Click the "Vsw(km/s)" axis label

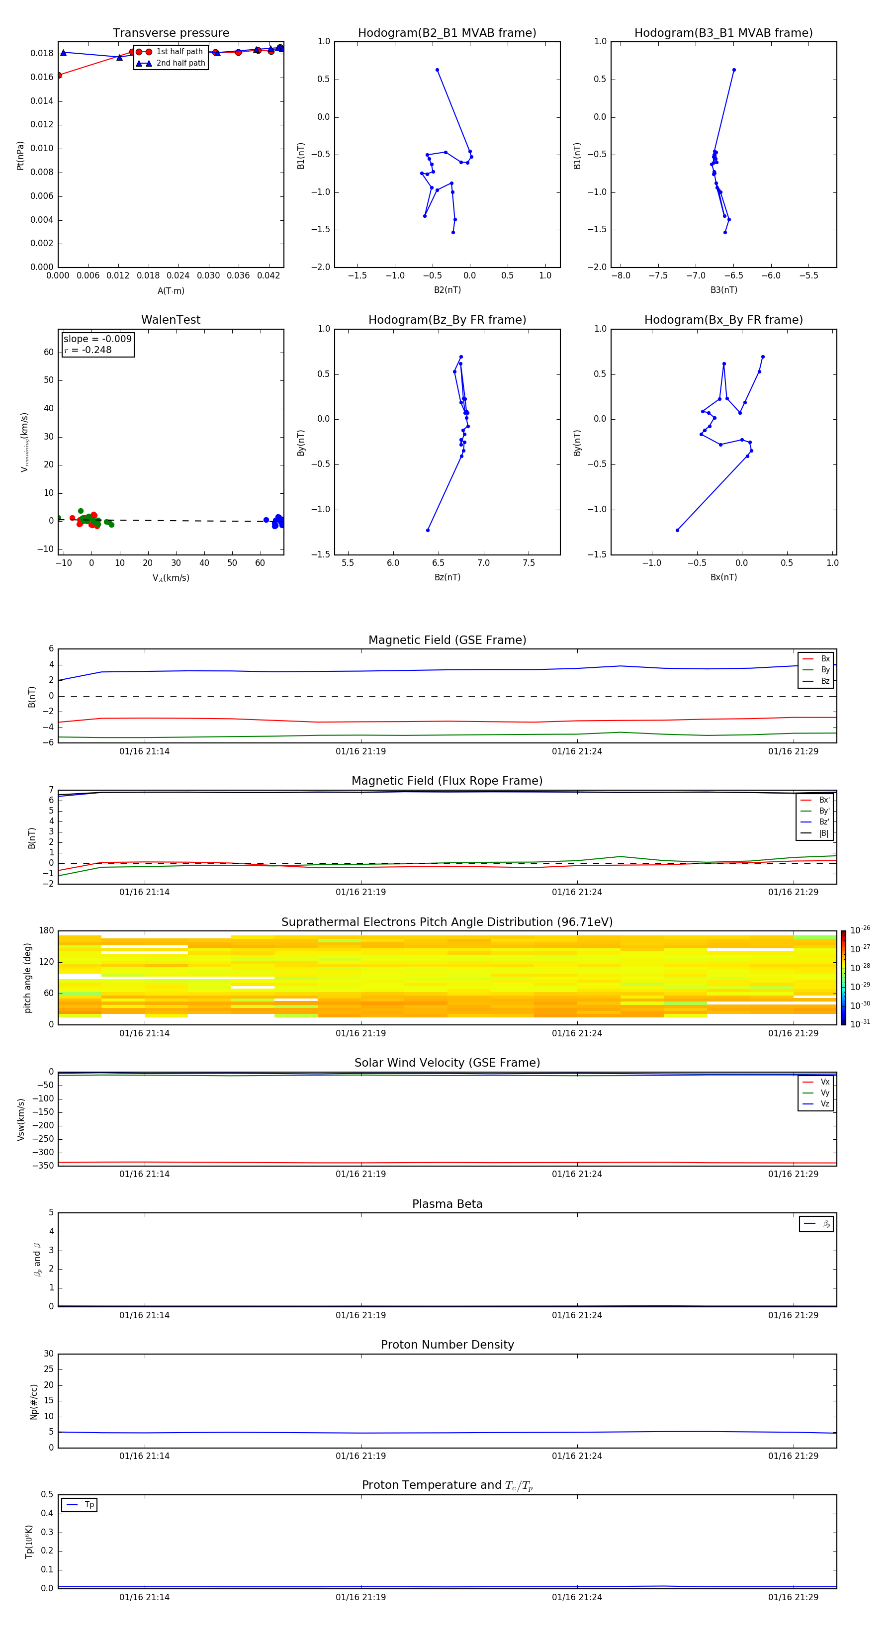click(20, 1119)
